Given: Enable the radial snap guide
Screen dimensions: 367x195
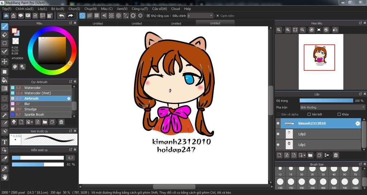Looking at the screenshot, I should (111, 16).
